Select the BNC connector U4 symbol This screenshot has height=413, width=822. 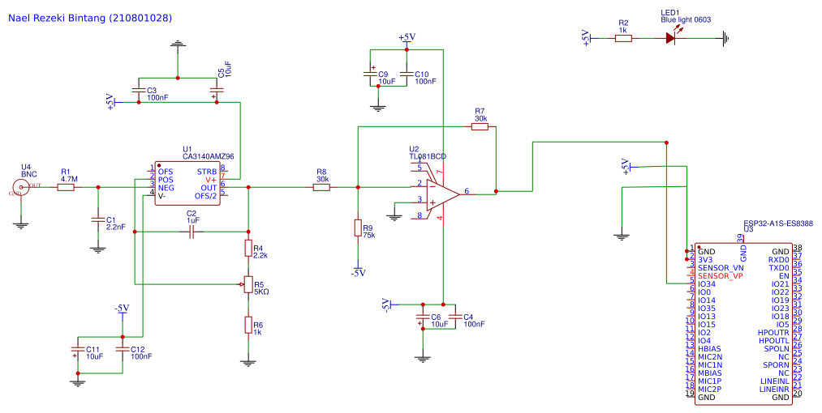pyautogui.click(x=21, y=186)
